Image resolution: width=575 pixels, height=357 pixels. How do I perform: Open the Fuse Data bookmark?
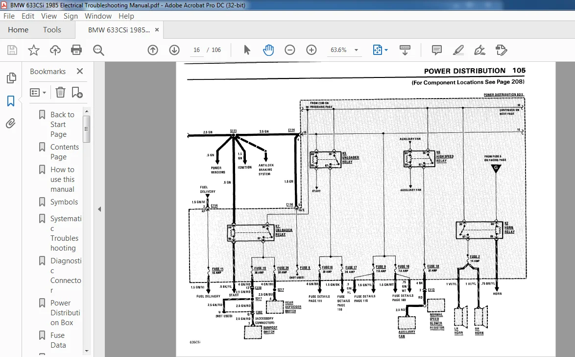coord(58,340)
